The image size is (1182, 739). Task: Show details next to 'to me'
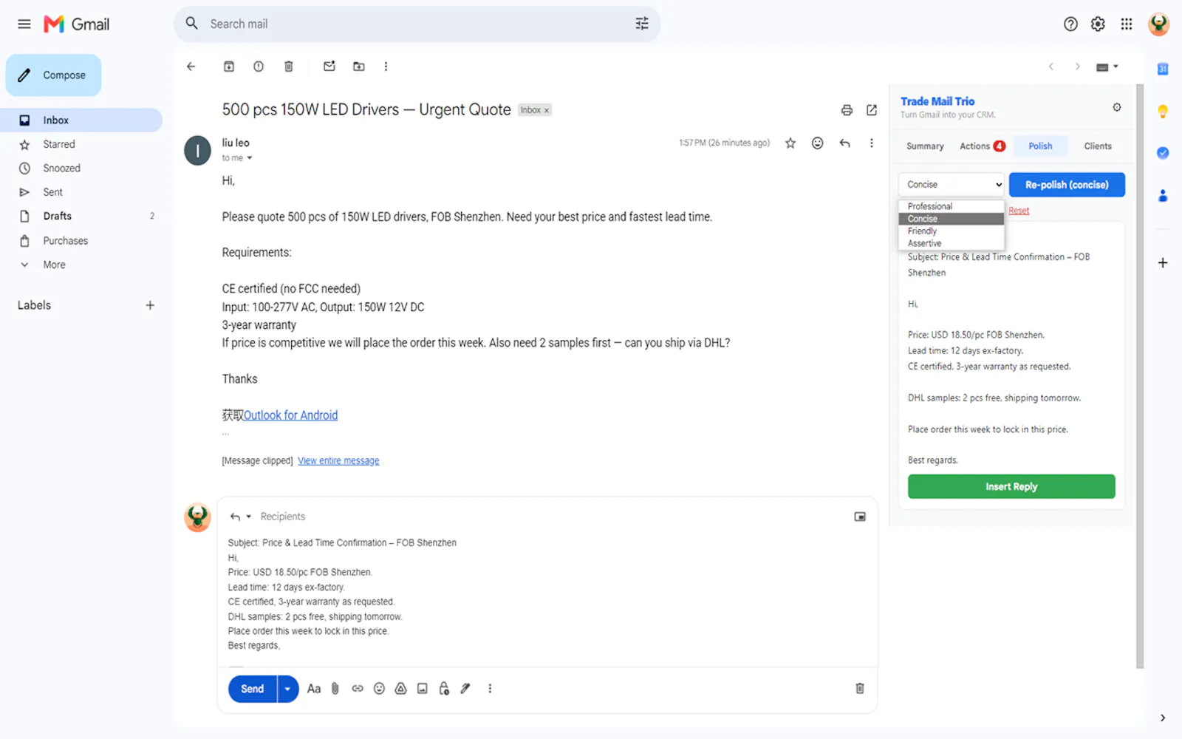point(250,158)
